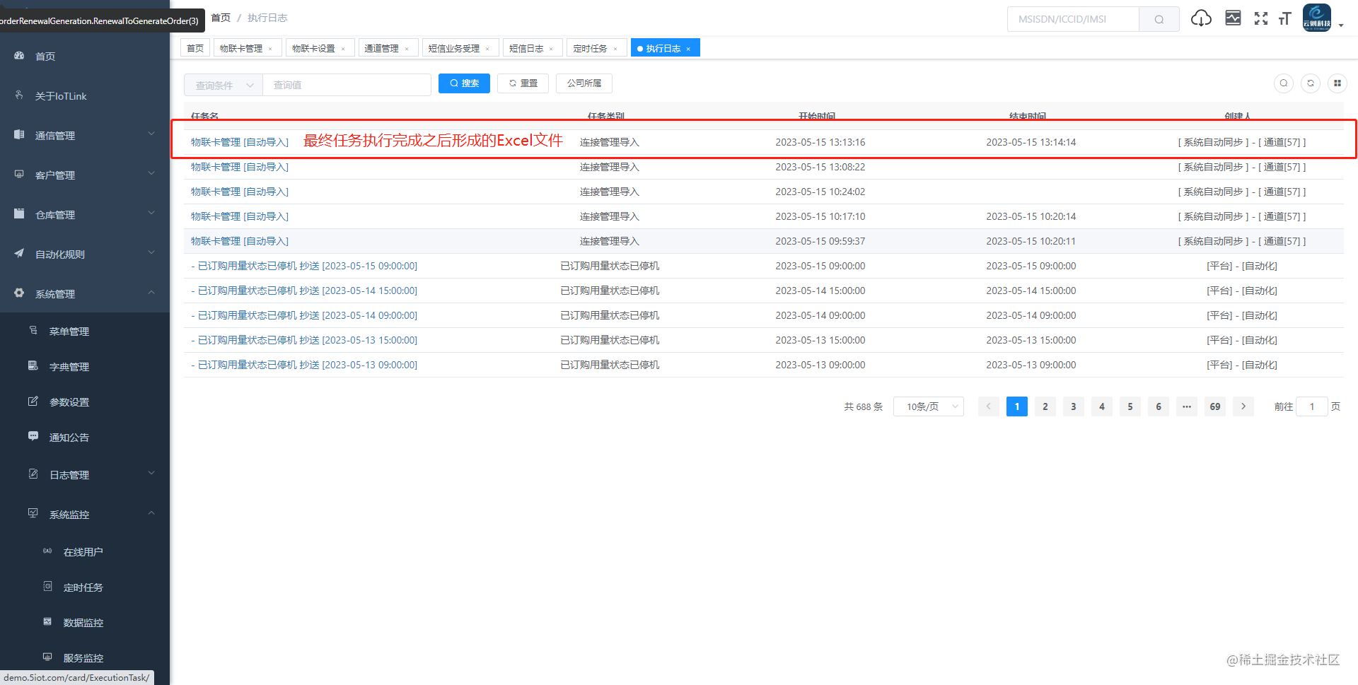Viewport: 1358px width, 685px height.
Task: Close the active 执行日志 tab
Action: click(688, 49)
